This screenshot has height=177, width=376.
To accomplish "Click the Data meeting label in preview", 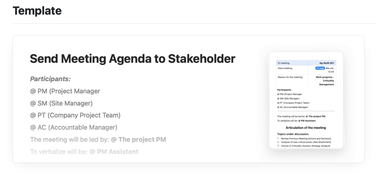I will (285, 68).
